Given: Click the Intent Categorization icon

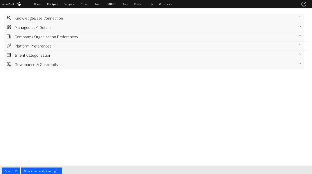Looking at the screenshot, I should pos(9,55).
